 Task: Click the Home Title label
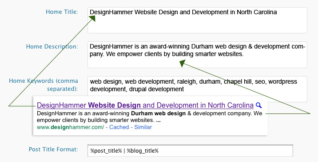tap(62, 12)
